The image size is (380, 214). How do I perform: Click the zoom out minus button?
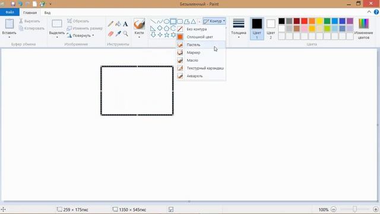(x=334, y=209)
